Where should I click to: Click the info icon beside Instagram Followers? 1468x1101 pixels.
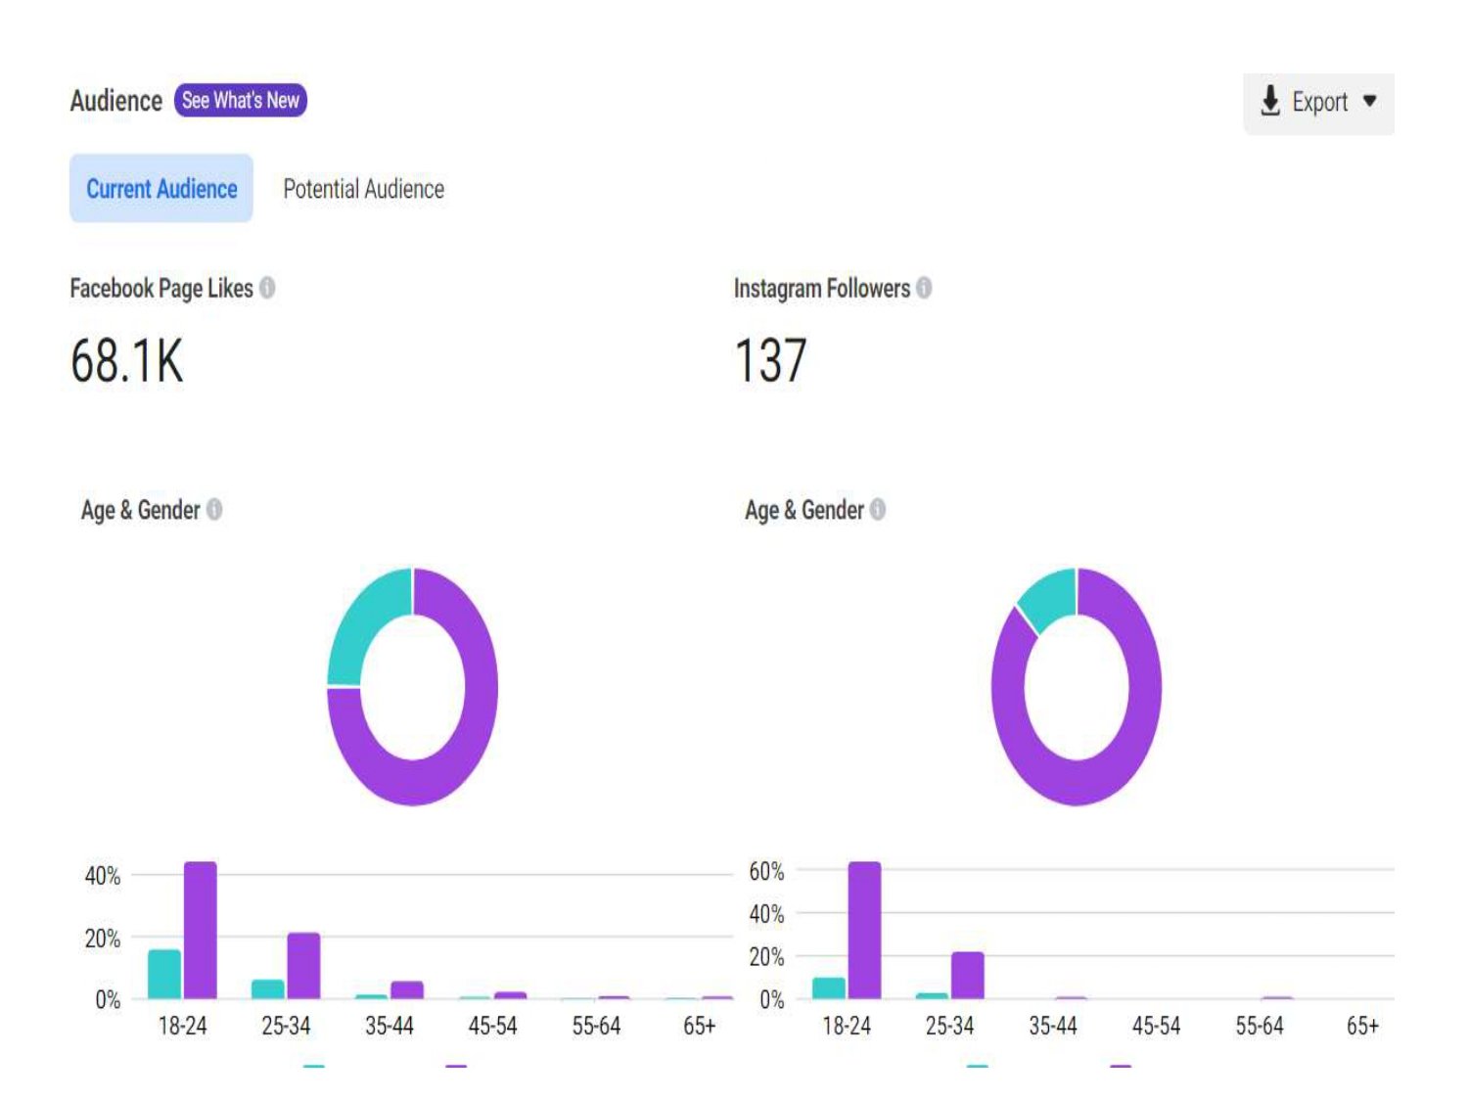coord(923,288)
